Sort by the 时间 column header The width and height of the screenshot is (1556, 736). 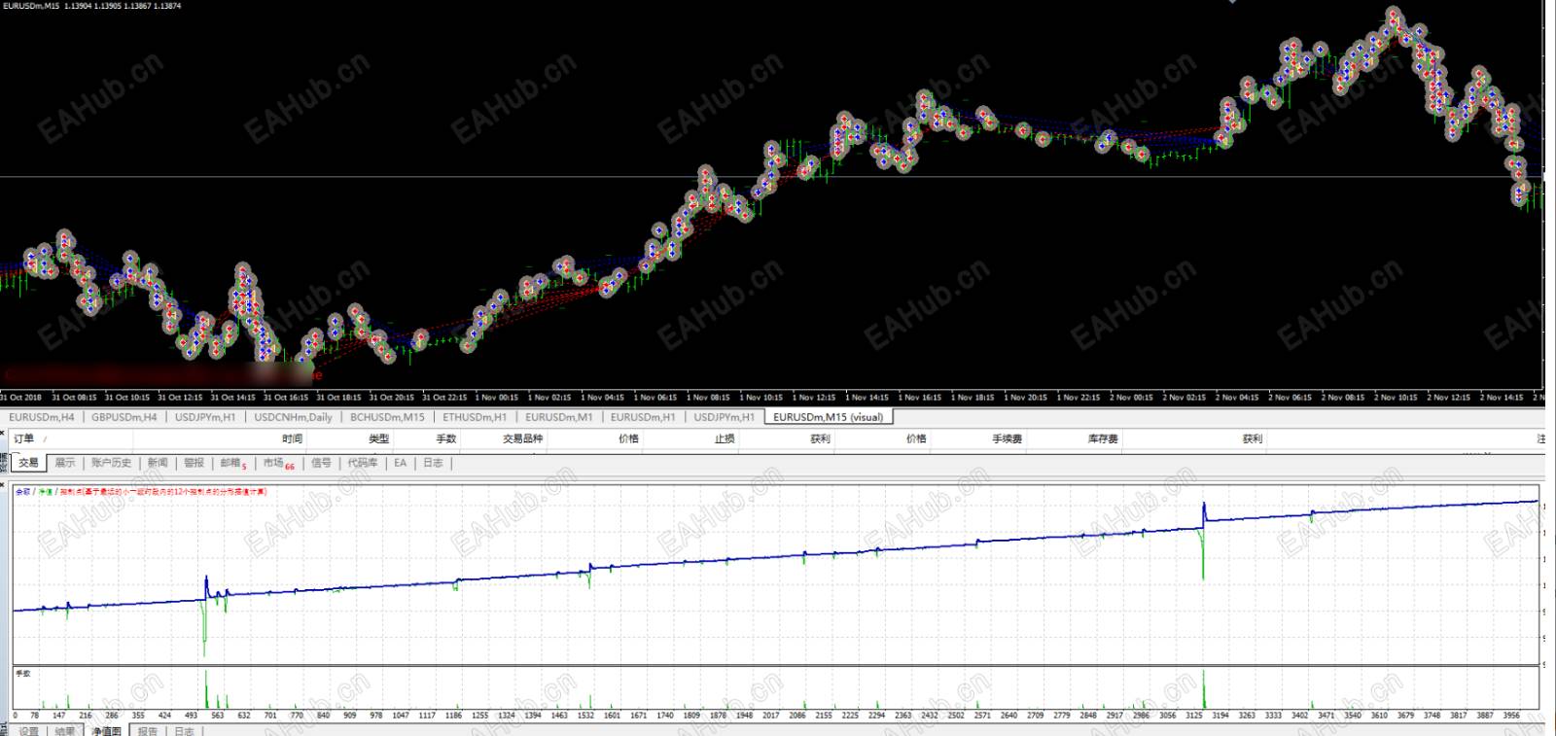pyautogui.click(x=292, y=438)
